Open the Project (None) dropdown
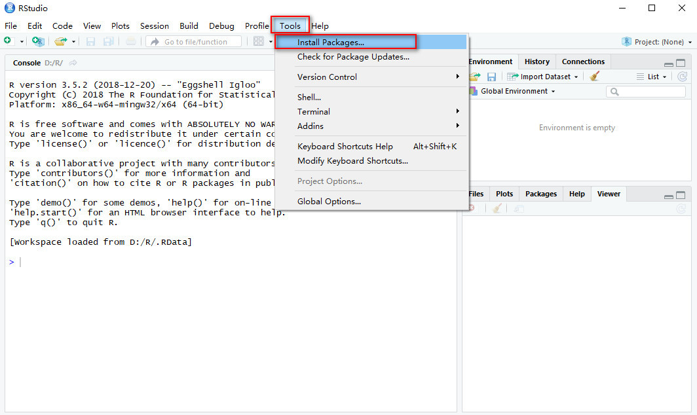 point(657,42)
